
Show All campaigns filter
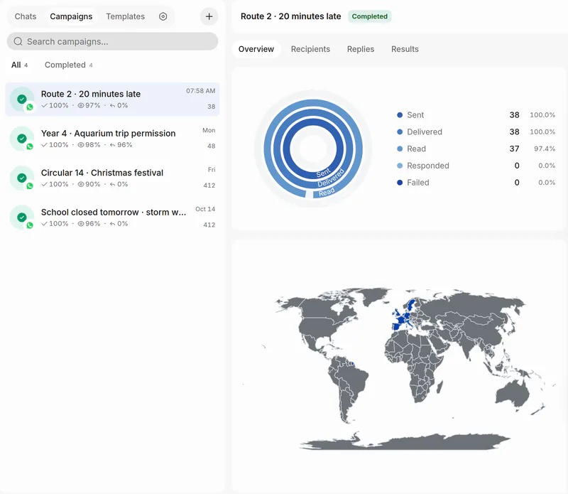tap(19, 65)
